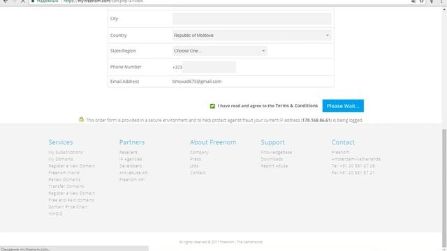Click the About Freenom footer heading
This screenshot has height=251, width=447.
[213, 142]
